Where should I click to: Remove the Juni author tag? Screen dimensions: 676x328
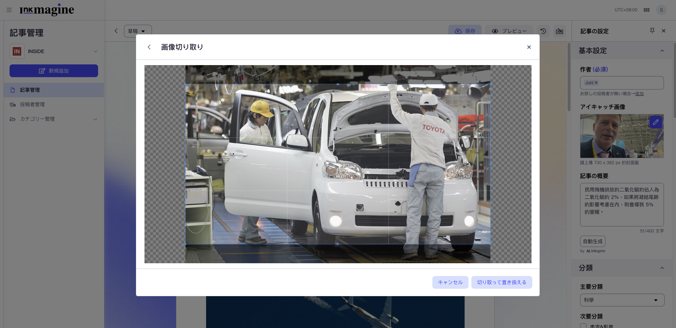(x=596, y=83)
